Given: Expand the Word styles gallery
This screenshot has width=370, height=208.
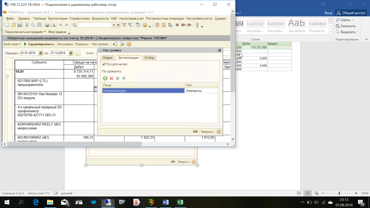Looking at the screenshot, I should point(330,32).
